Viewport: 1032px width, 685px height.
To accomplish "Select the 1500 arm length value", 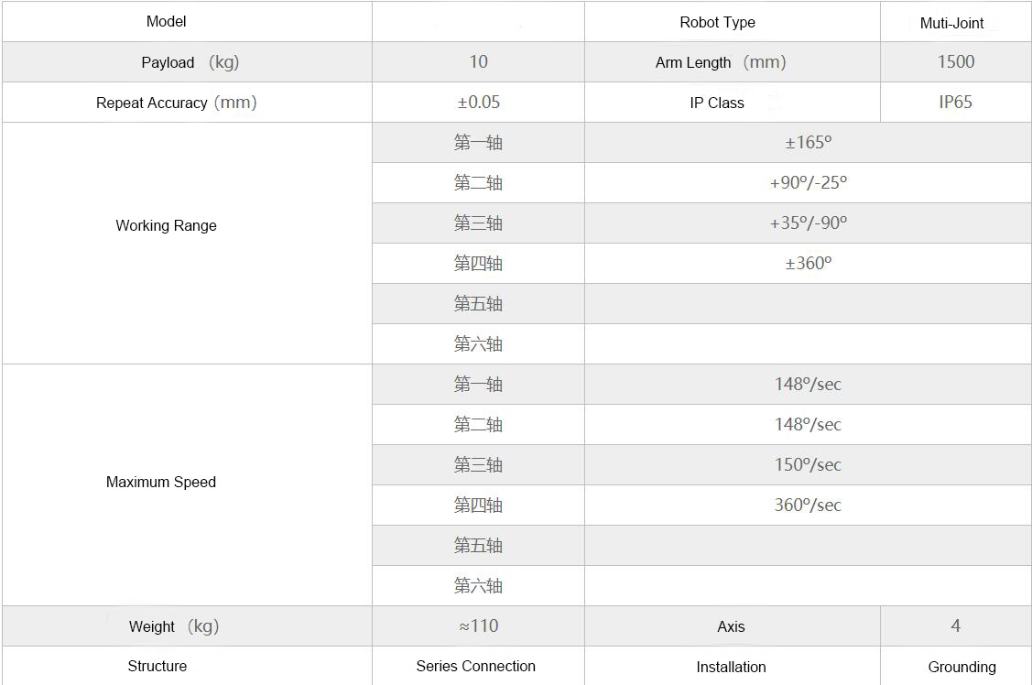I will (956, 61).
